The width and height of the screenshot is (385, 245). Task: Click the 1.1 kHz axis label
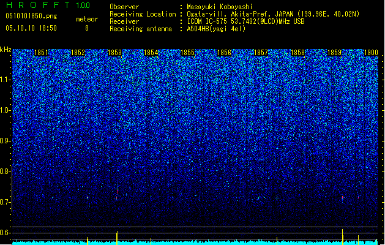(5, 80)
